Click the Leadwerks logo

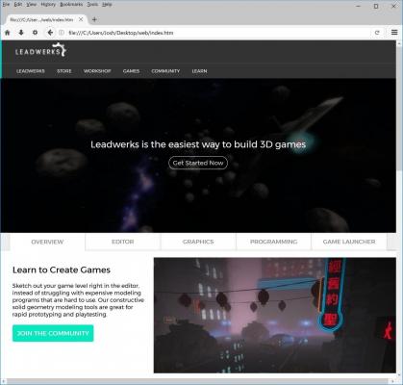tap(40, 50)
